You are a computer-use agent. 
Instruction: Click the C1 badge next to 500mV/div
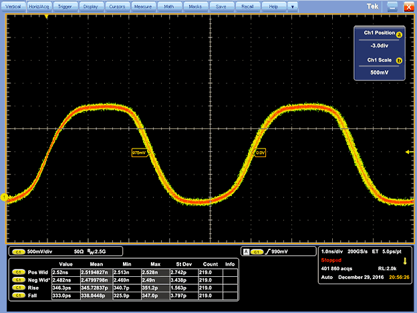click(x=18, y=251)
